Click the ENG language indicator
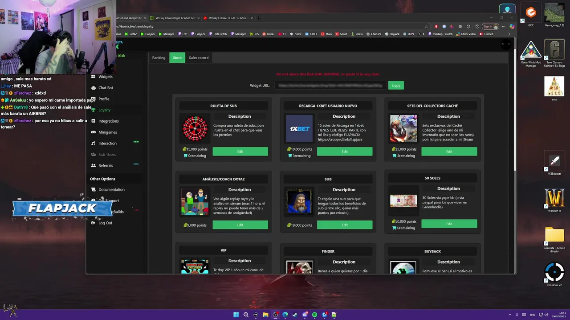The width and height of the screenshot is (570, 320). (x=532, y=315)
